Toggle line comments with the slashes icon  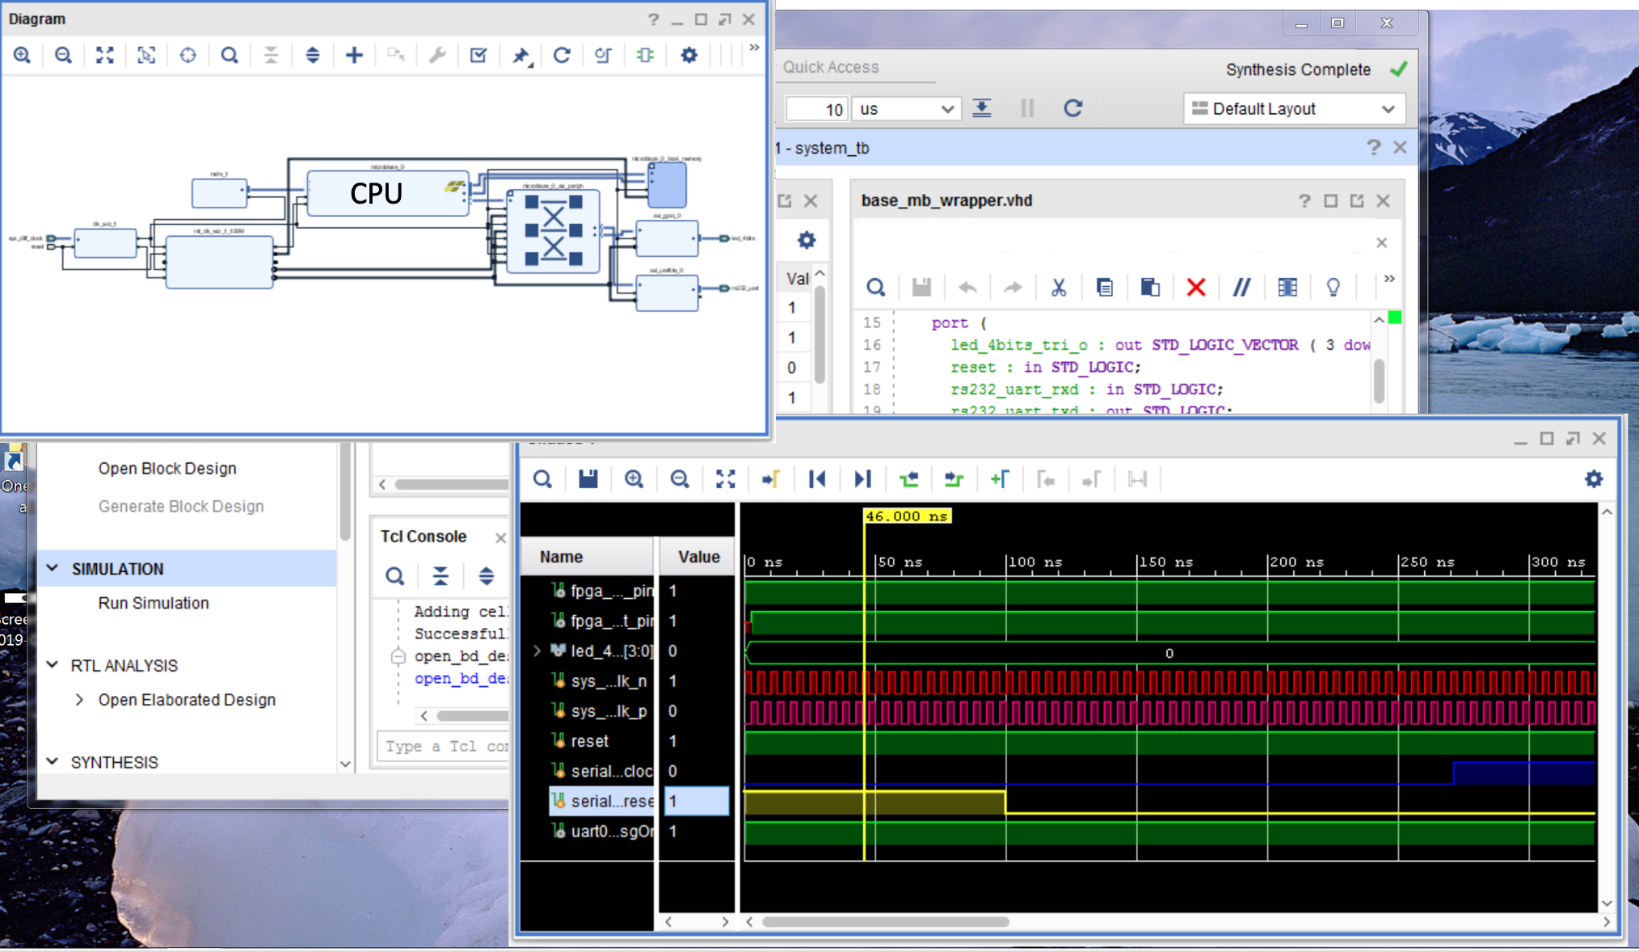[x=1241, y=287]
